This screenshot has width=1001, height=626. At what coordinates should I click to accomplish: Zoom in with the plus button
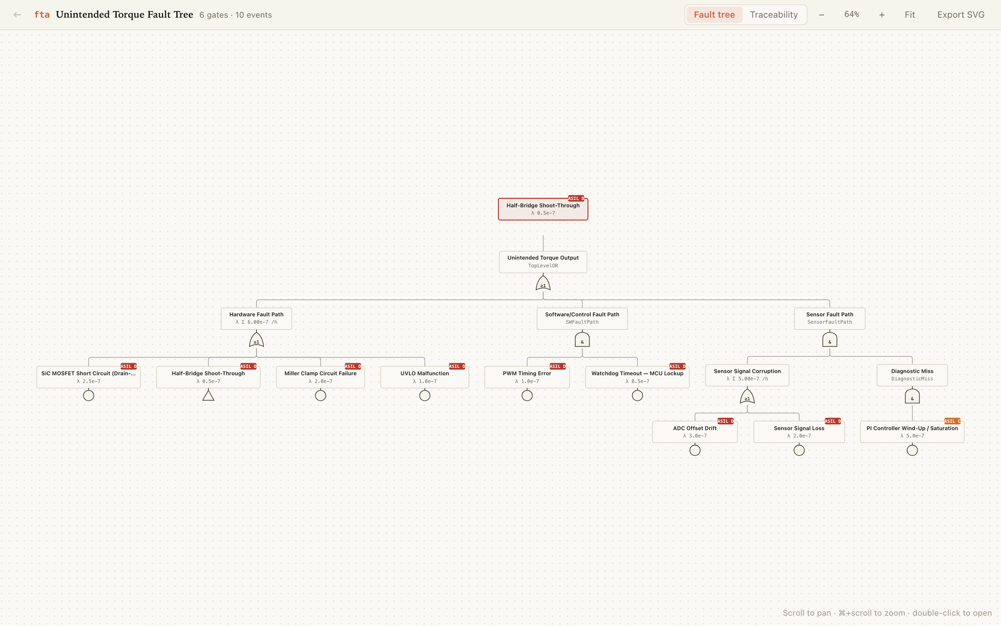(x=881, y=15)
